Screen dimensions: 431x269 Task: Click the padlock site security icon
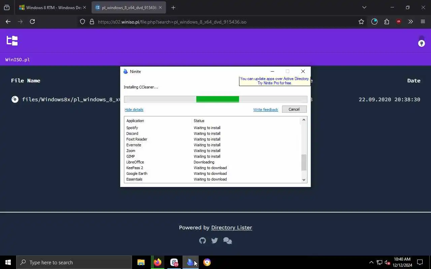pyautogui.click(x=92, y=22)
